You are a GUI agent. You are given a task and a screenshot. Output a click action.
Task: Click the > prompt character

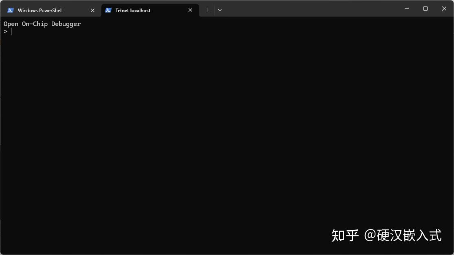click(x=6, y=31)
